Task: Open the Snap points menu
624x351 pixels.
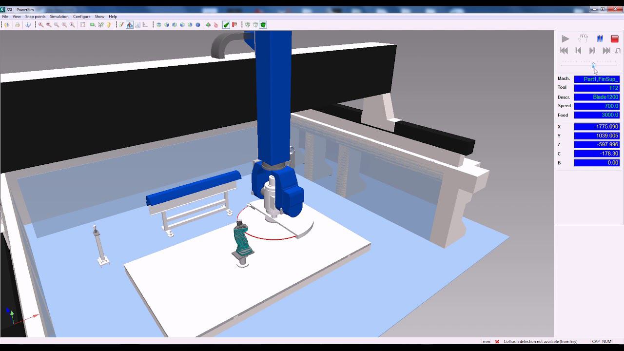Action: (x=35, y=17)
